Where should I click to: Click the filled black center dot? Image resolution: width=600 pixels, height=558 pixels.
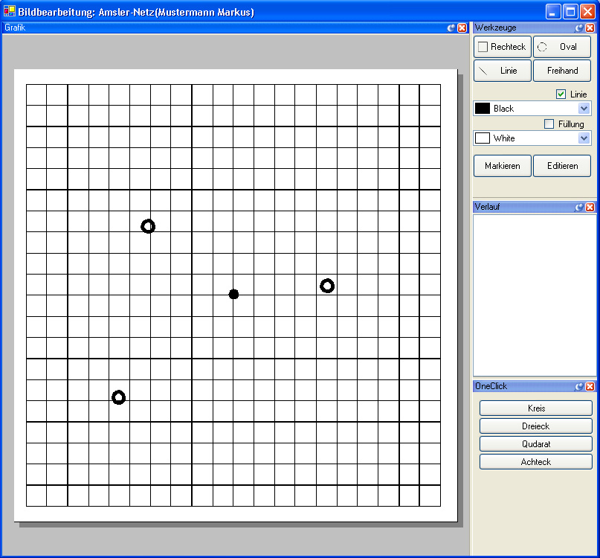[233, 294]
